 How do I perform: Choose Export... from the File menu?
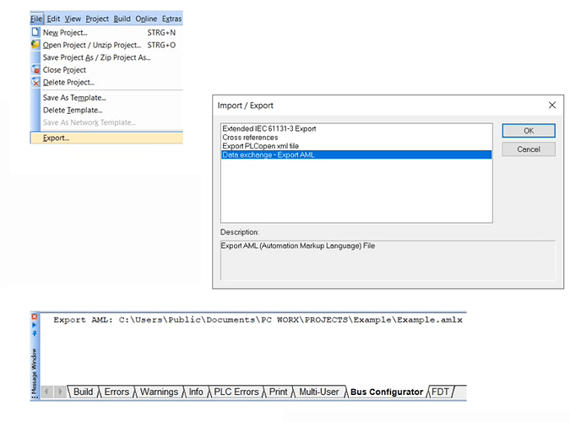pos(57,138)
